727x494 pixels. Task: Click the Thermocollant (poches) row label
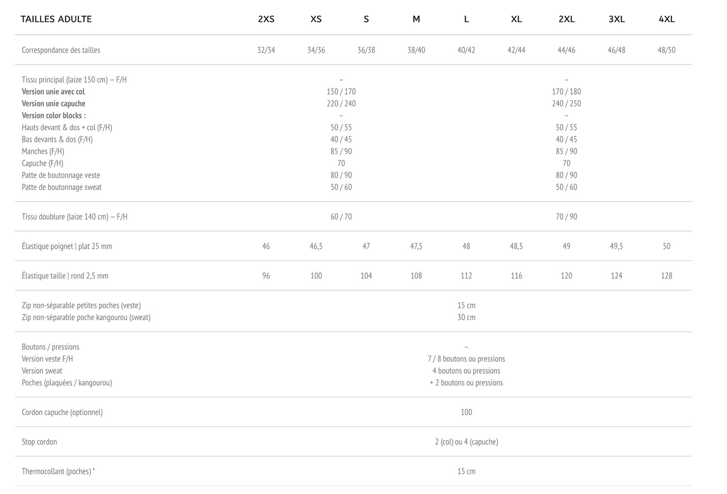[x=58, y=471]
